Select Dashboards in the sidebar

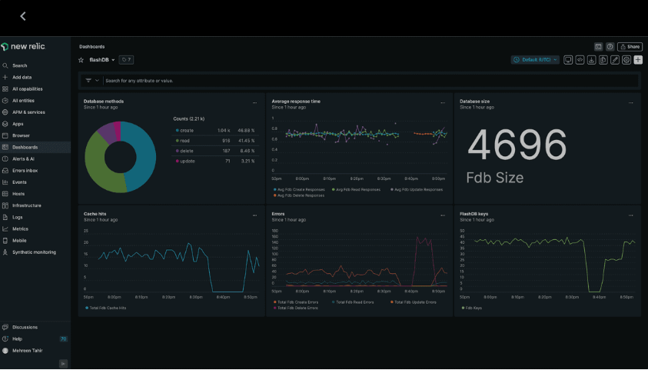pyautogui.click(x=25, y=147)
